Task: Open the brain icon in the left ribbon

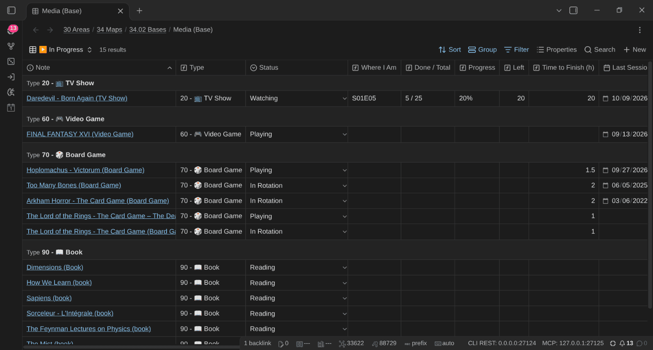Action: click(11, 92)
